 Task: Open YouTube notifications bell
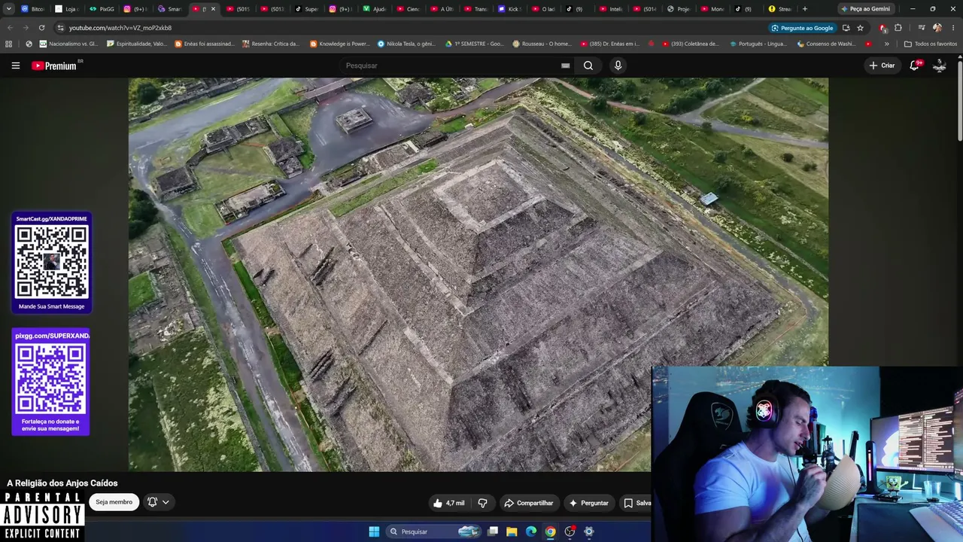pyautogui.click(x=915, y=65)
